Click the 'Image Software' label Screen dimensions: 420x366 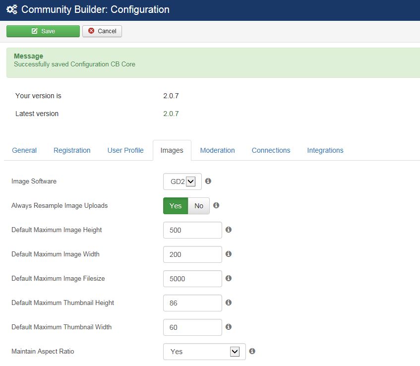(34, 181)
